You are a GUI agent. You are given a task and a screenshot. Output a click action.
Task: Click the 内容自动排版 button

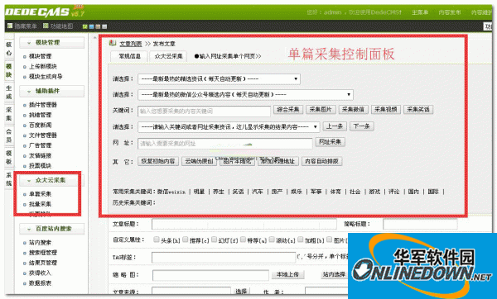pos(321,161)
